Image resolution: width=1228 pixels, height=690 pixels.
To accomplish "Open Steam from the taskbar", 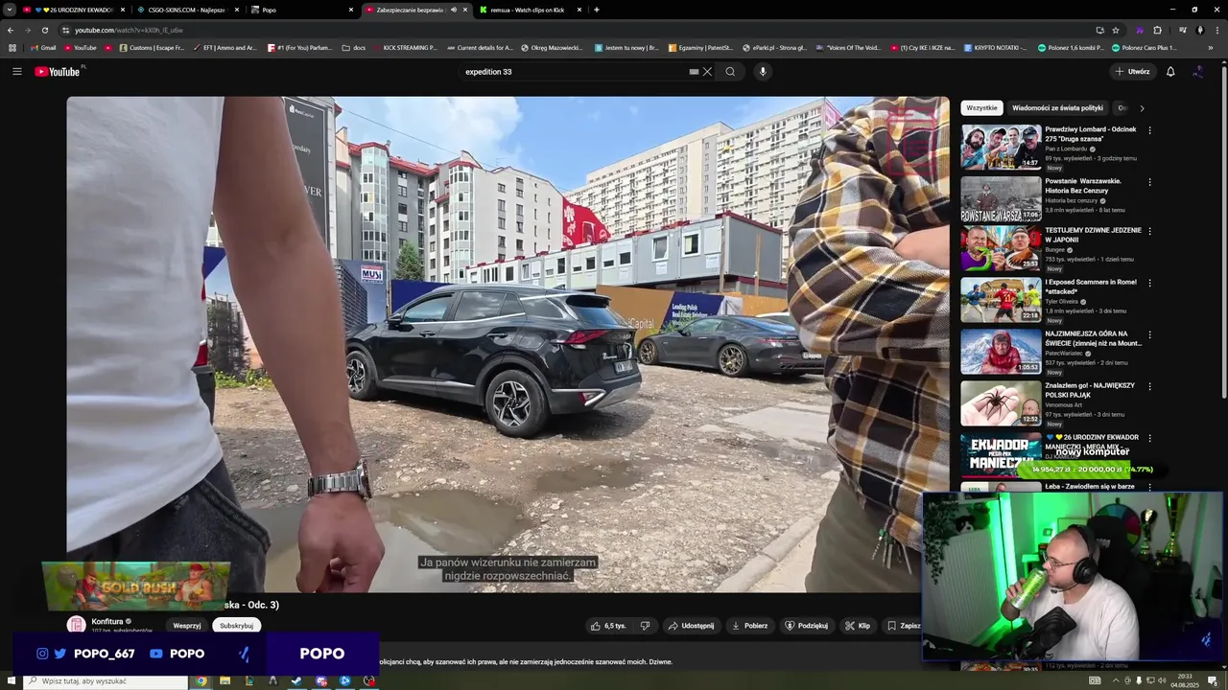I will 296,680.
